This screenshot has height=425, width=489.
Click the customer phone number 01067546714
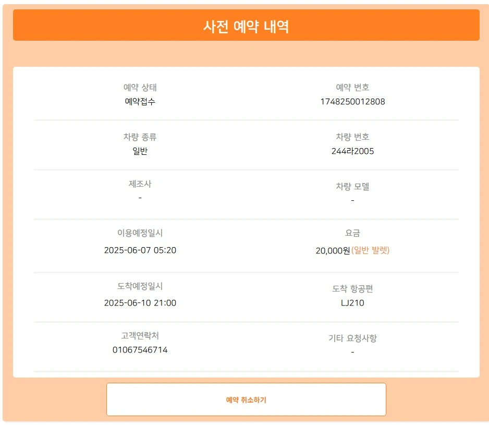139,349
